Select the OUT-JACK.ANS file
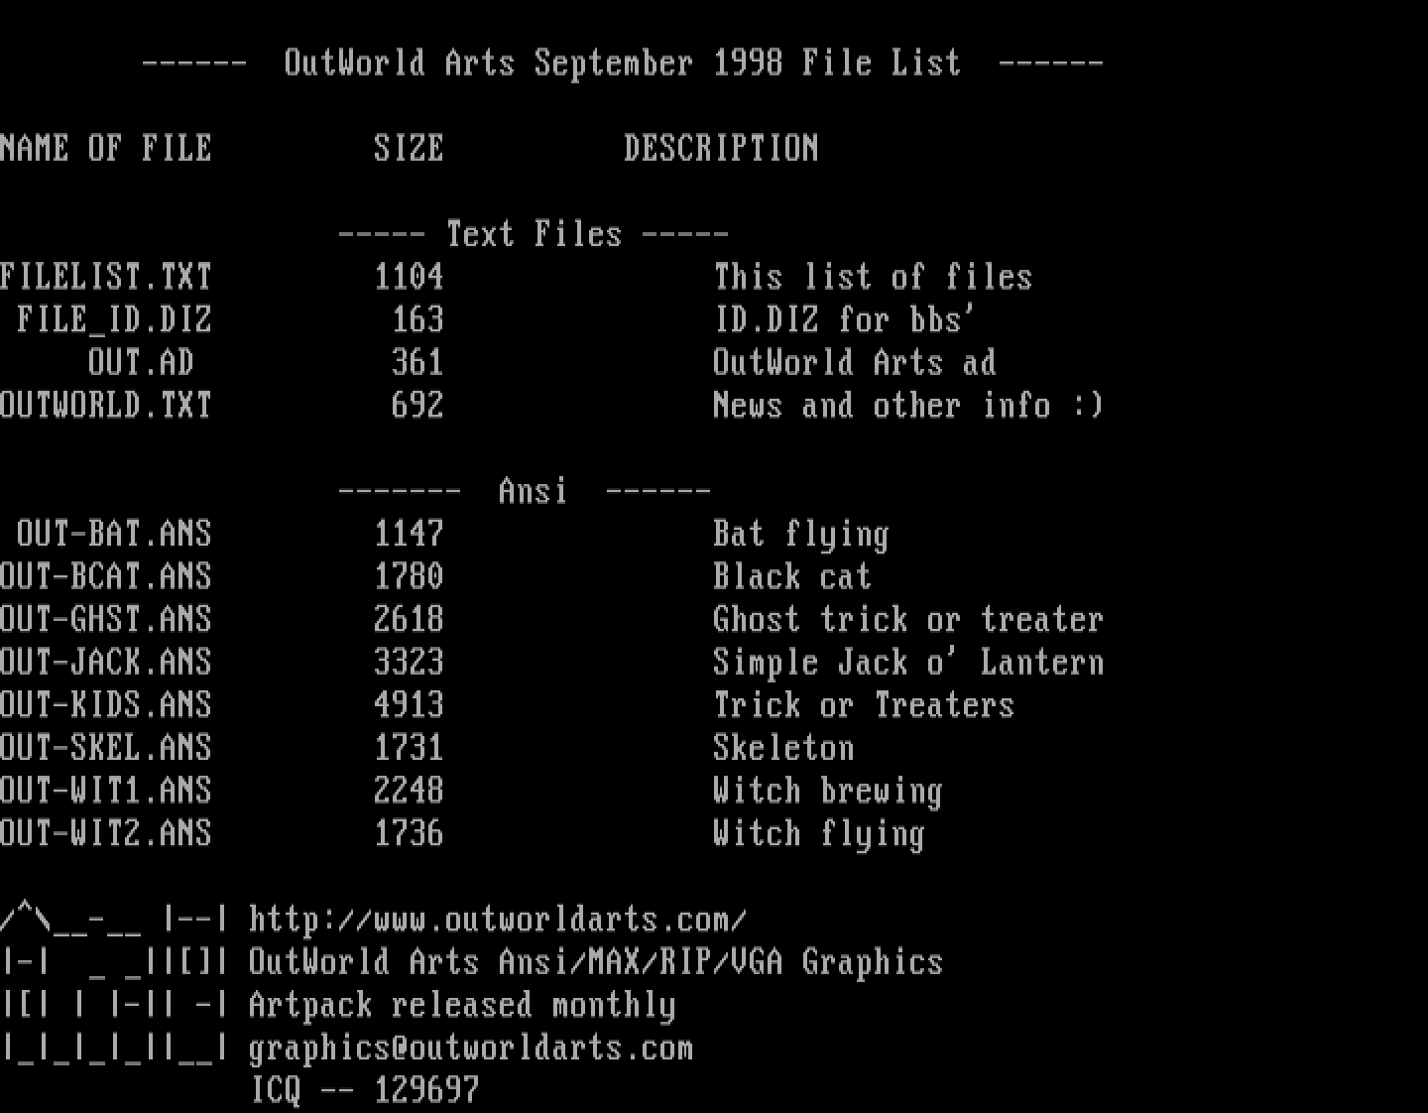1428x1113 pixels. [106, 662]
